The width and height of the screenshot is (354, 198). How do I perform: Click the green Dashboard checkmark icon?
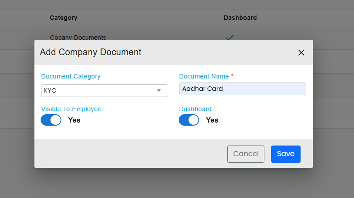tap(230, 37)
